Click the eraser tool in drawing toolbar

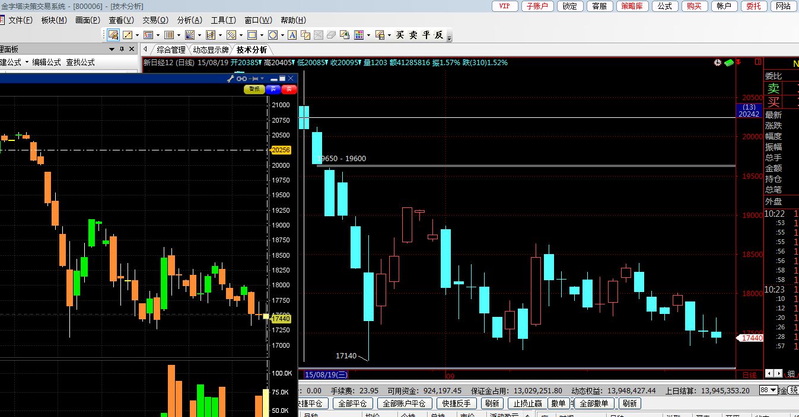pyautogui.click(x=332, y=36)
